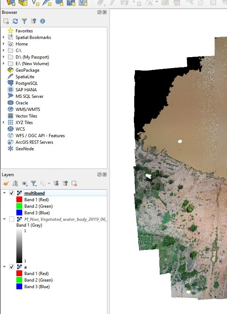Refresh the Browser panel

pyautogui.click(x=15, y=21)
